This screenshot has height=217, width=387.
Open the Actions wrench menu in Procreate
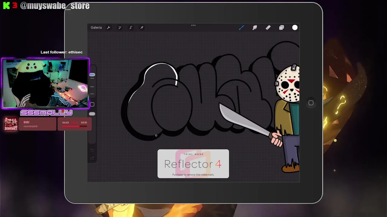[x=109, y=27]
